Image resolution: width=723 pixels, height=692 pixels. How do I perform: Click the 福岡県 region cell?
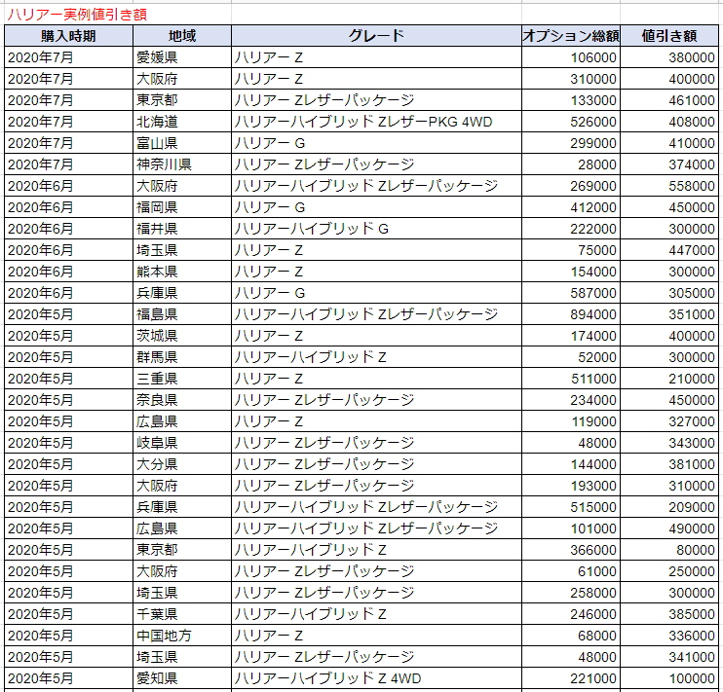182,207
